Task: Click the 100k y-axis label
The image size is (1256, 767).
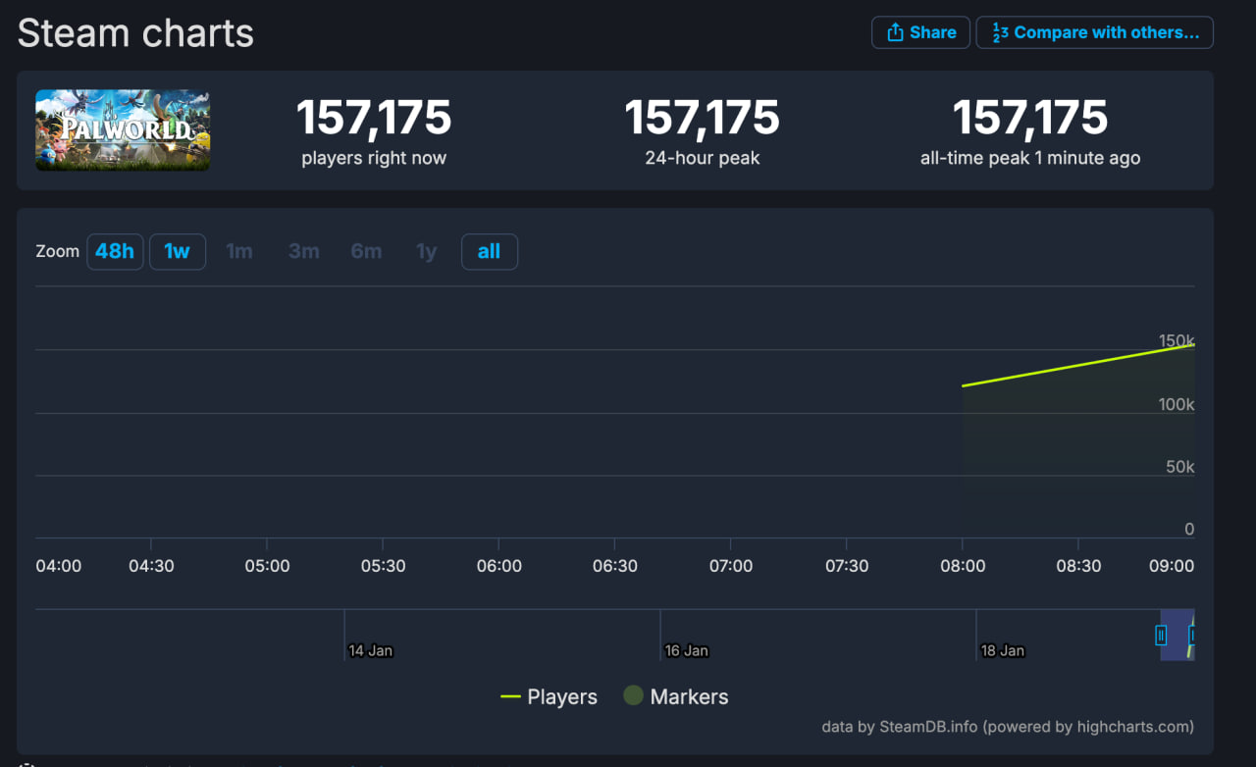Action: coord(1177,404)
